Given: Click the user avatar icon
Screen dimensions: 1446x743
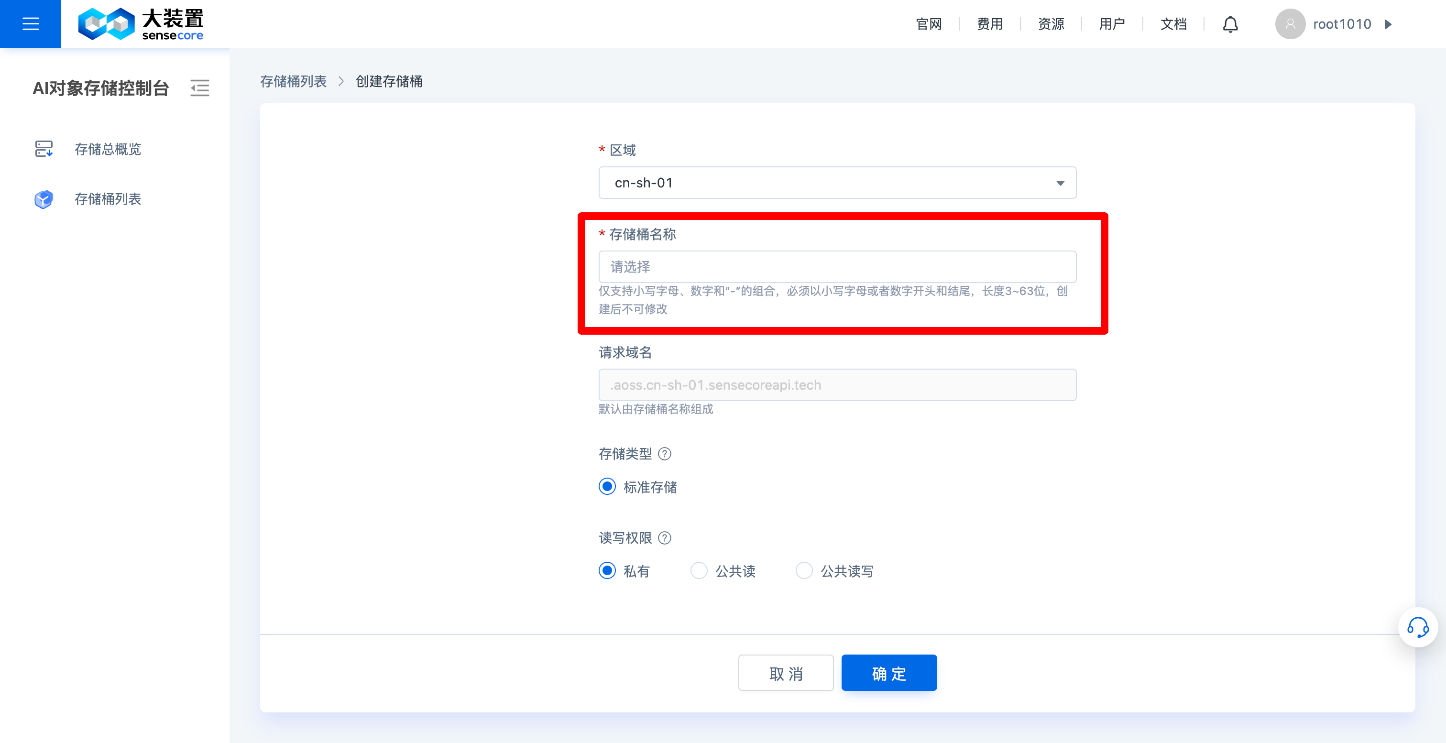Looking at the screenshot, I should click(x=1290, y=24).
